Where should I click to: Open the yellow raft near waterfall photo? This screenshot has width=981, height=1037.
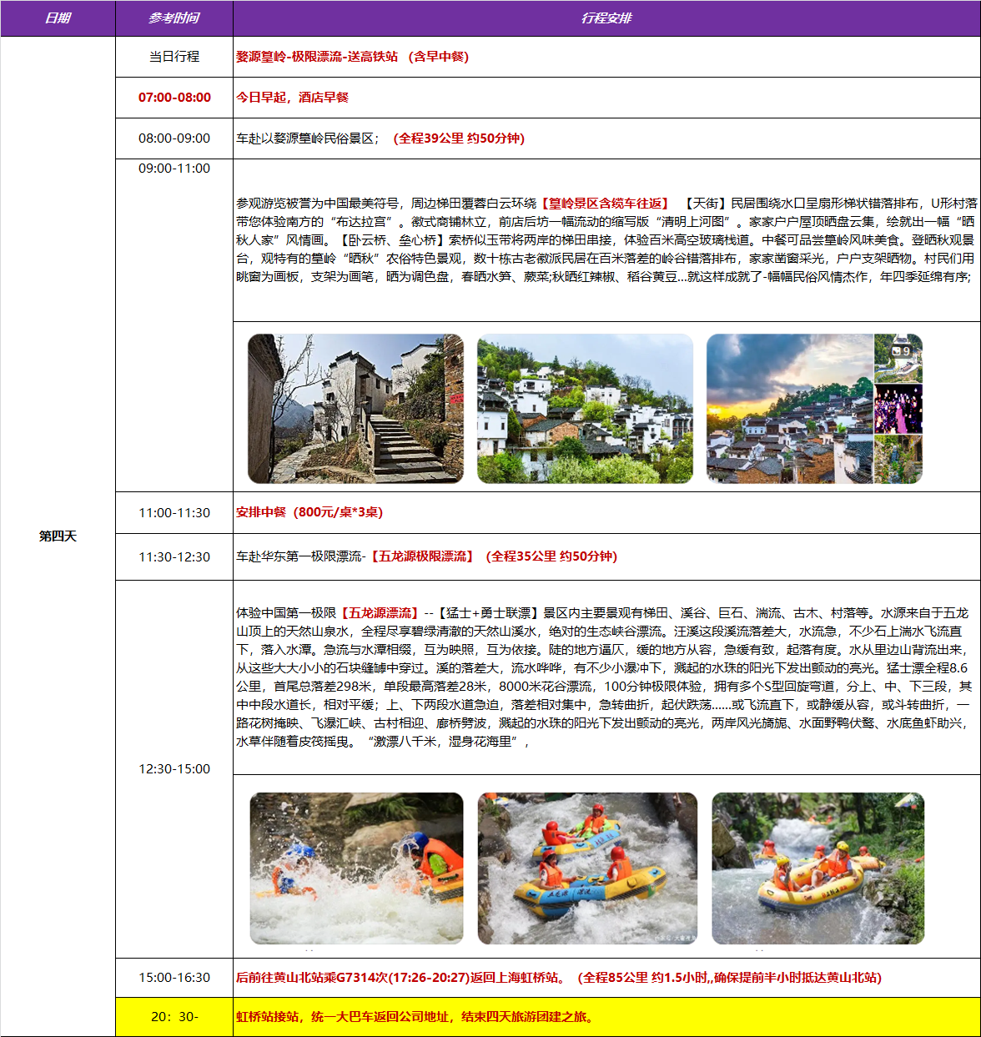(x=817, y=868)
